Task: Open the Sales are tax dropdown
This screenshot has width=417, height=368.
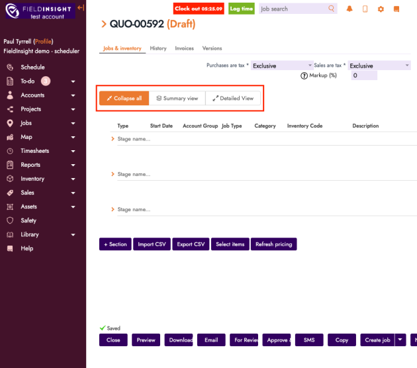Action: click(x=379, y=66)
